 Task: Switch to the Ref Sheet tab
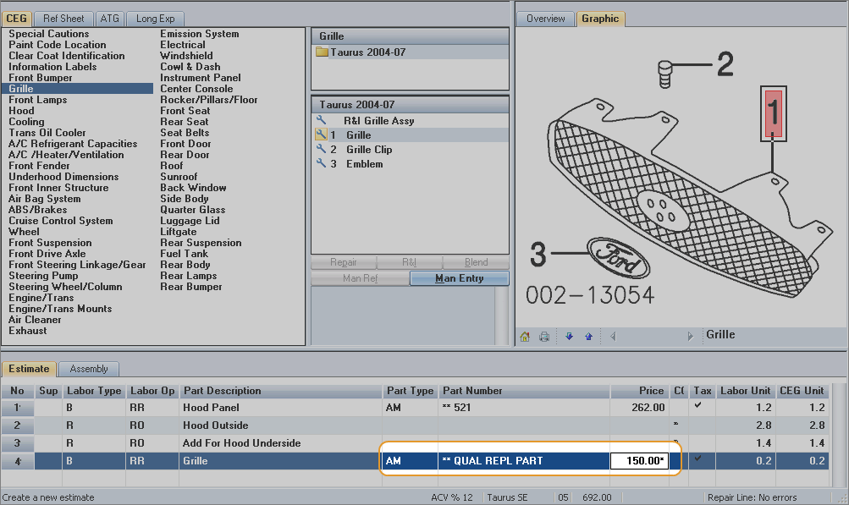point(64,18)
